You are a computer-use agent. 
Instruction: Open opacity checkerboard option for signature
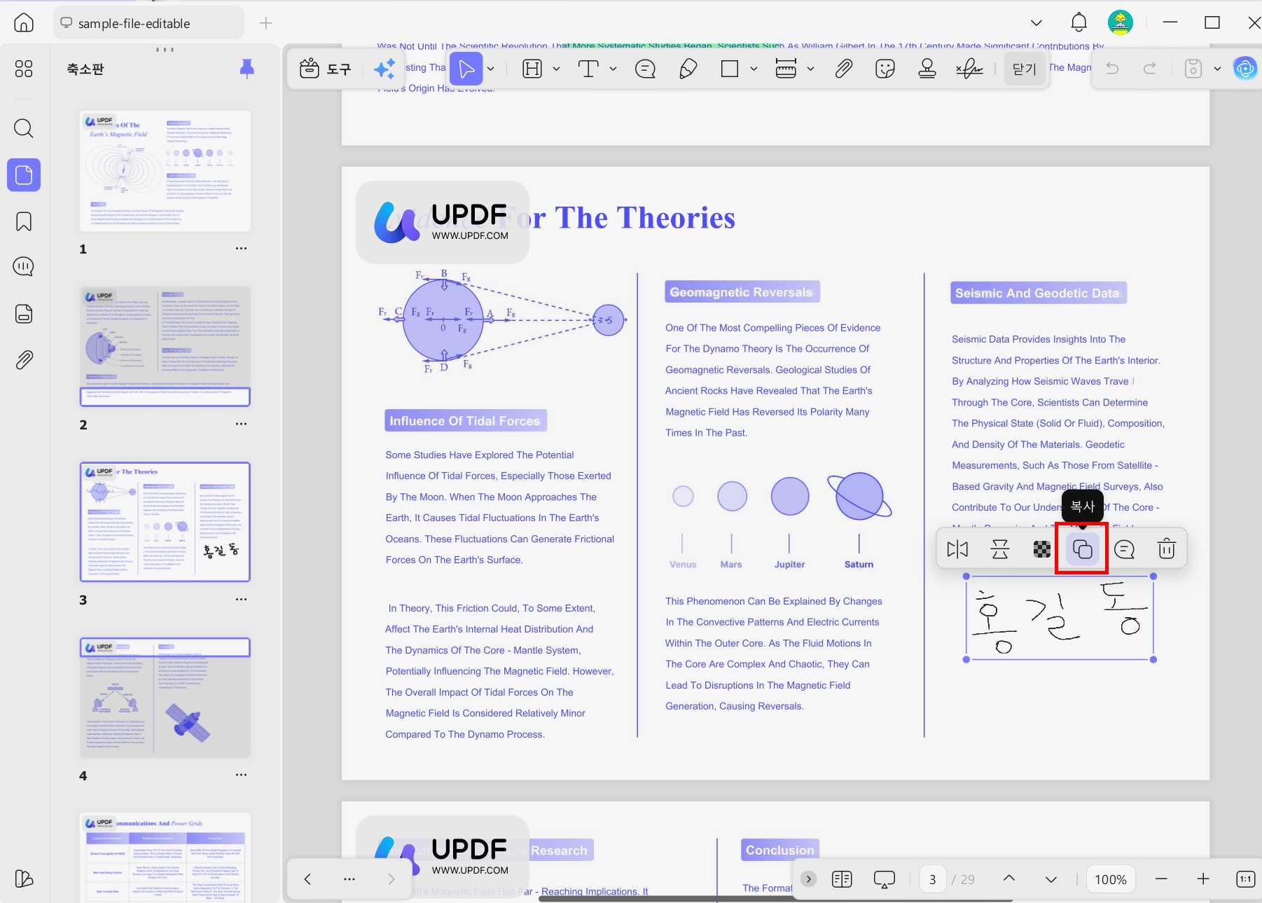point(1042,549)
